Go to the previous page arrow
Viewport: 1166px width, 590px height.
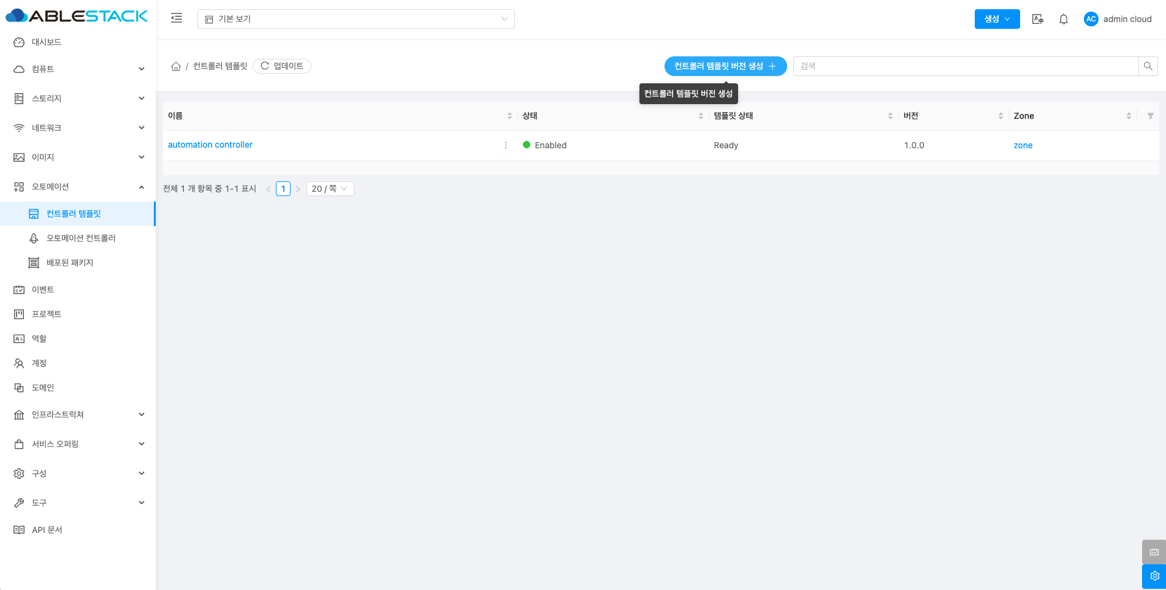tap(269, 189)
